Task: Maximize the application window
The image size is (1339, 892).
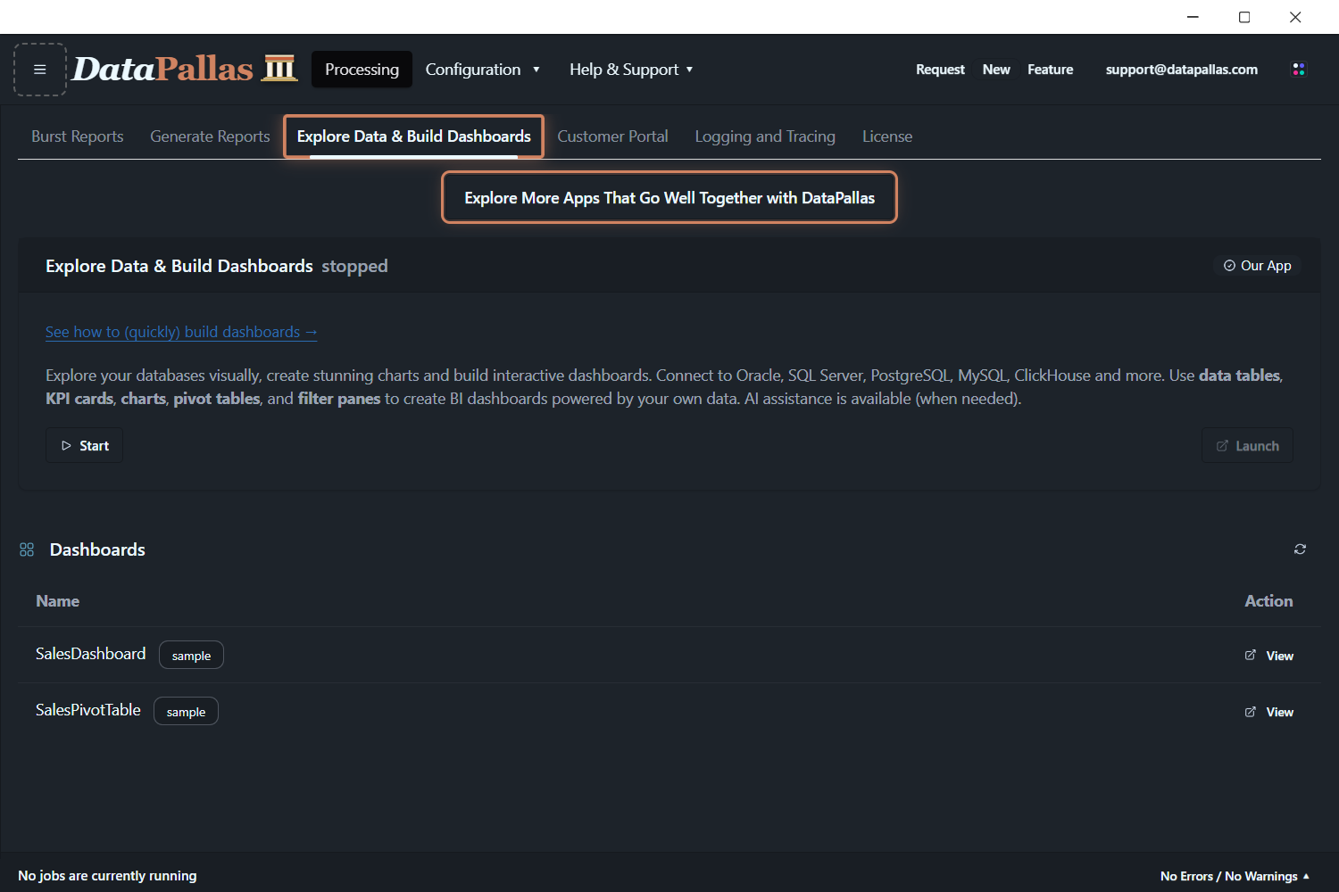Action: pos(1244,17)
